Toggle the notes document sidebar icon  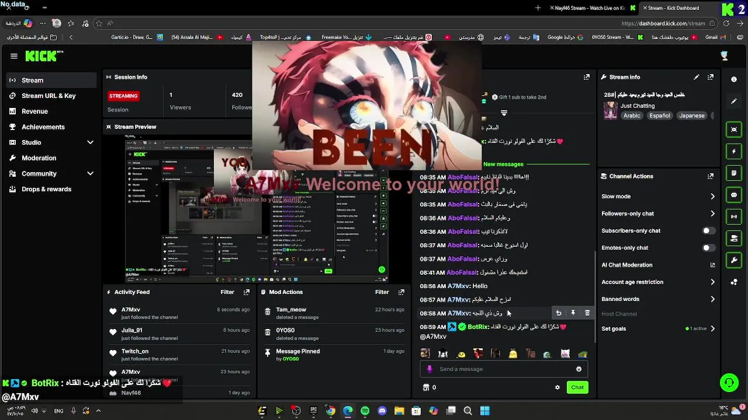[734, 173]
